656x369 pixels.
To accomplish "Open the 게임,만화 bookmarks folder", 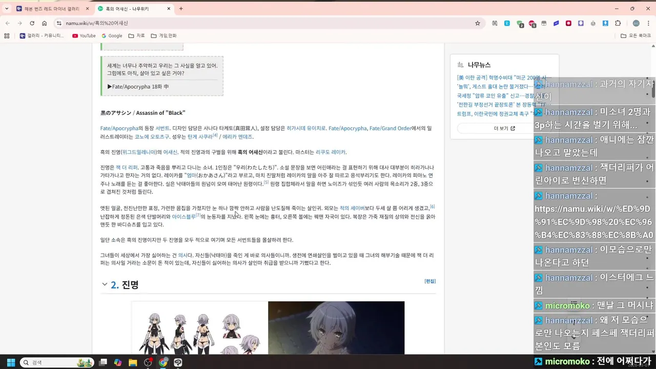I will click(x=163, y=36).
